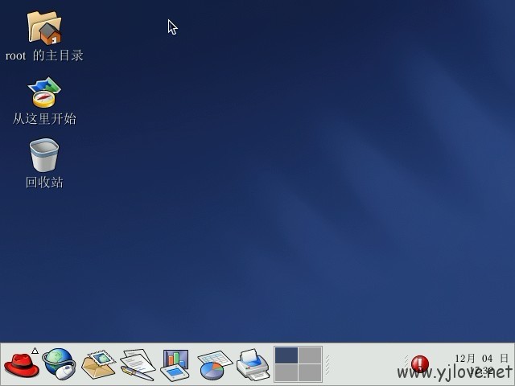Screen dimensions: 515x386
Task: Switch to the bottom-left workspace
Action: [x=286, y=373]
